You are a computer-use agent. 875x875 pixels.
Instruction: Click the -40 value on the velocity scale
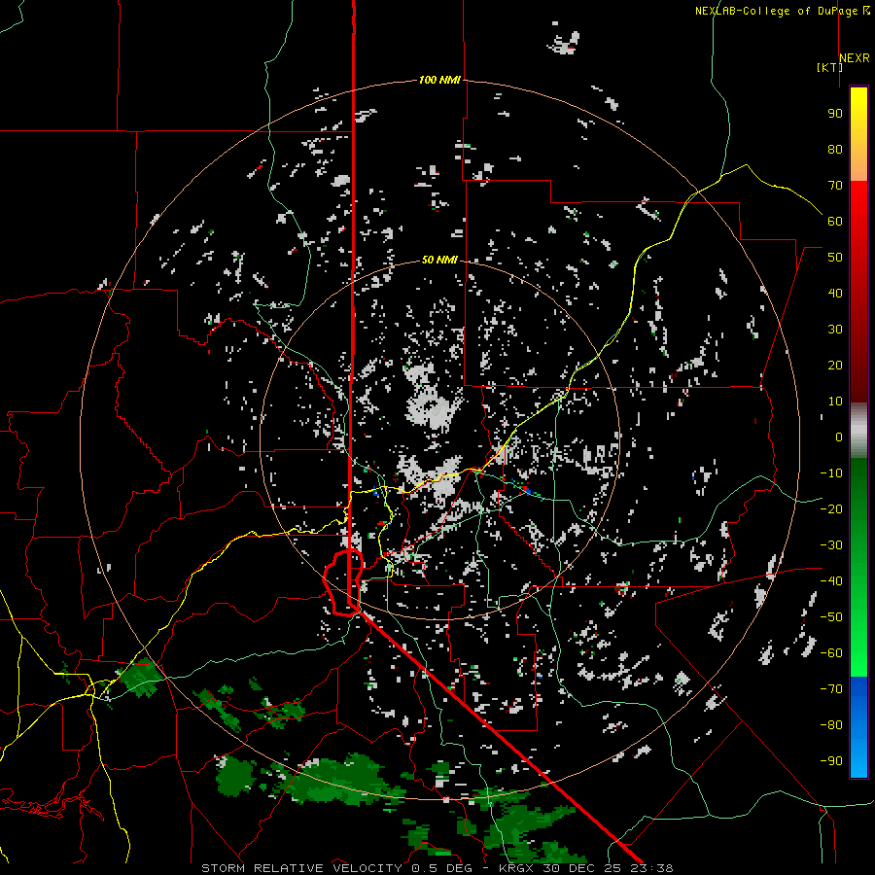831,581
